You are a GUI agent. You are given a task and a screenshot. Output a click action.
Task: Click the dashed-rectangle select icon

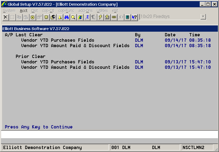click(12, 17)
